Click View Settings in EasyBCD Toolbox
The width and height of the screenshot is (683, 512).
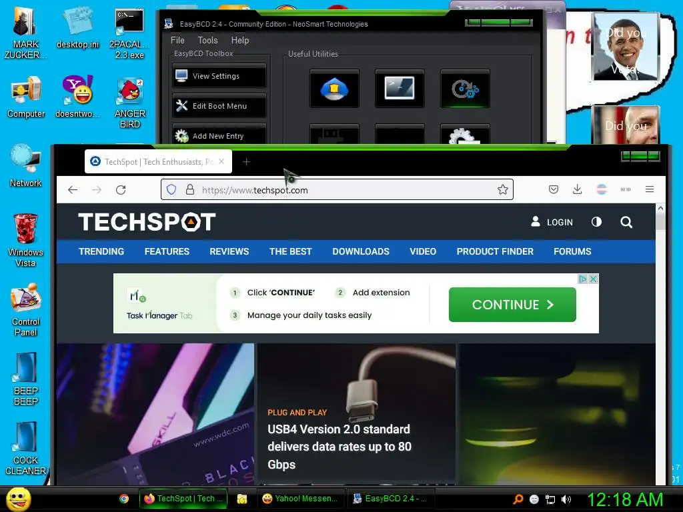[219, 76]
